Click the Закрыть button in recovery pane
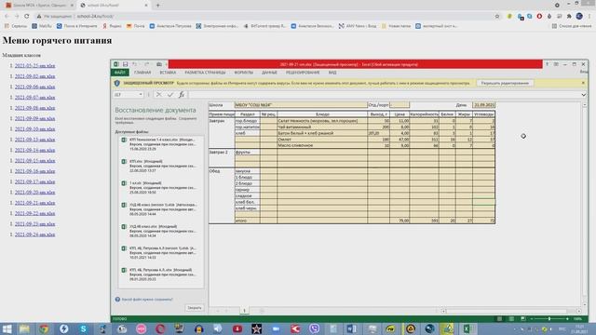This screenshot has width=596, height=335. (195, 308)
